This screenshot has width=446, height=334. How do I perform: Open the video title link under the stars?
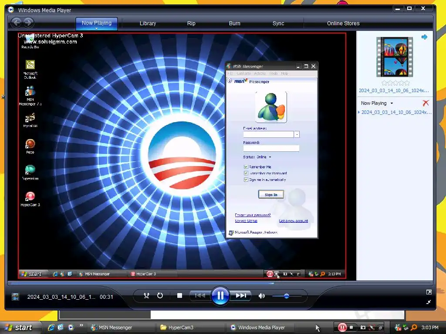click(394, 90)
